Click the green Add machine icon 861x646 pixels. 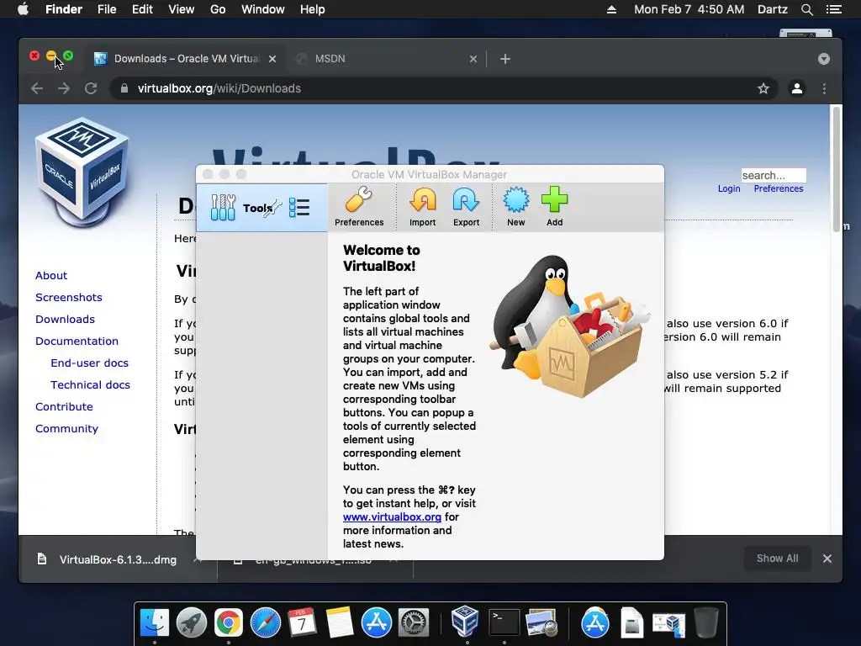click(555, 207)
